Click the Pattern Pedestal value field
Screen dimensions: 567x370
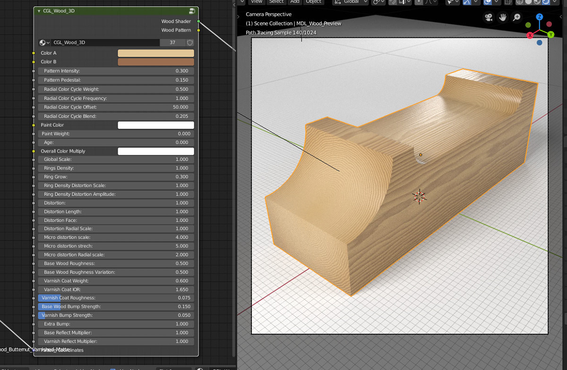click(116, 80)
